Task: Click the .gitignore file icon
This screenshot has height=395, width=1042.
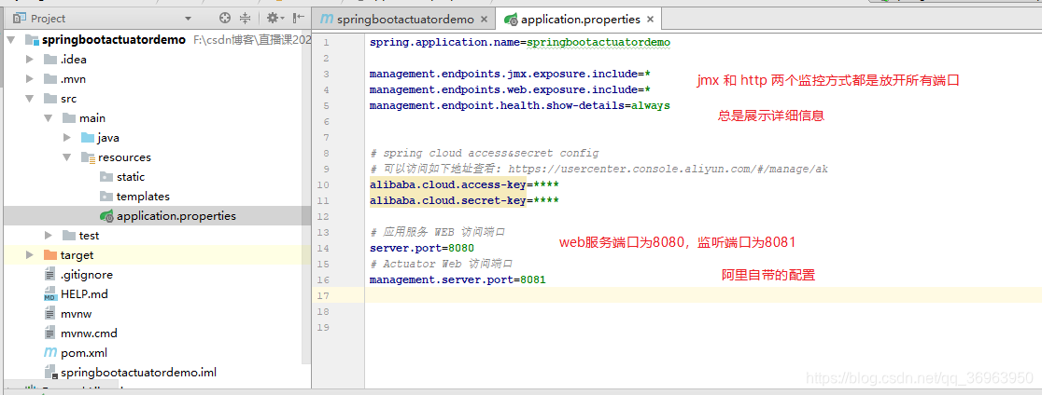Action: [x=49, y=275]
